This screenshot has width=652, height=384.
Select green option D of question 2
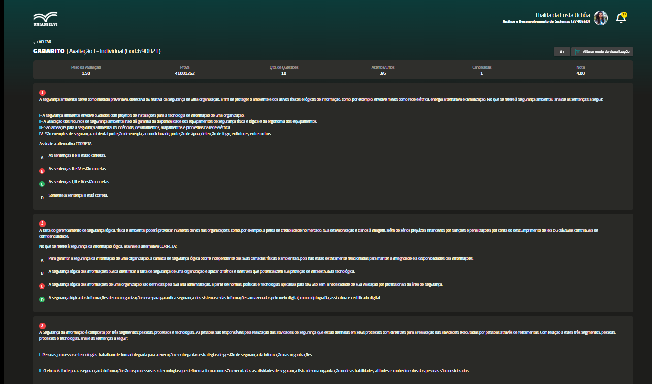pyautogui.click(x=42, y=300)
